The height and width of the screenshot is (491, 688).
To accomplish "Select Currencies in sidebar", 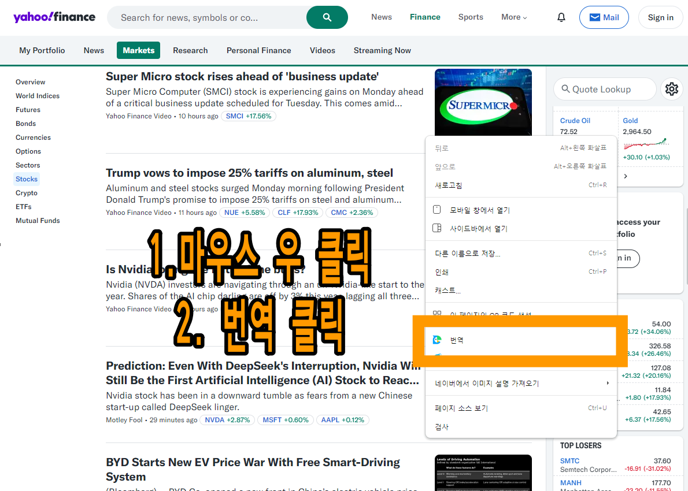I will 33,137.
